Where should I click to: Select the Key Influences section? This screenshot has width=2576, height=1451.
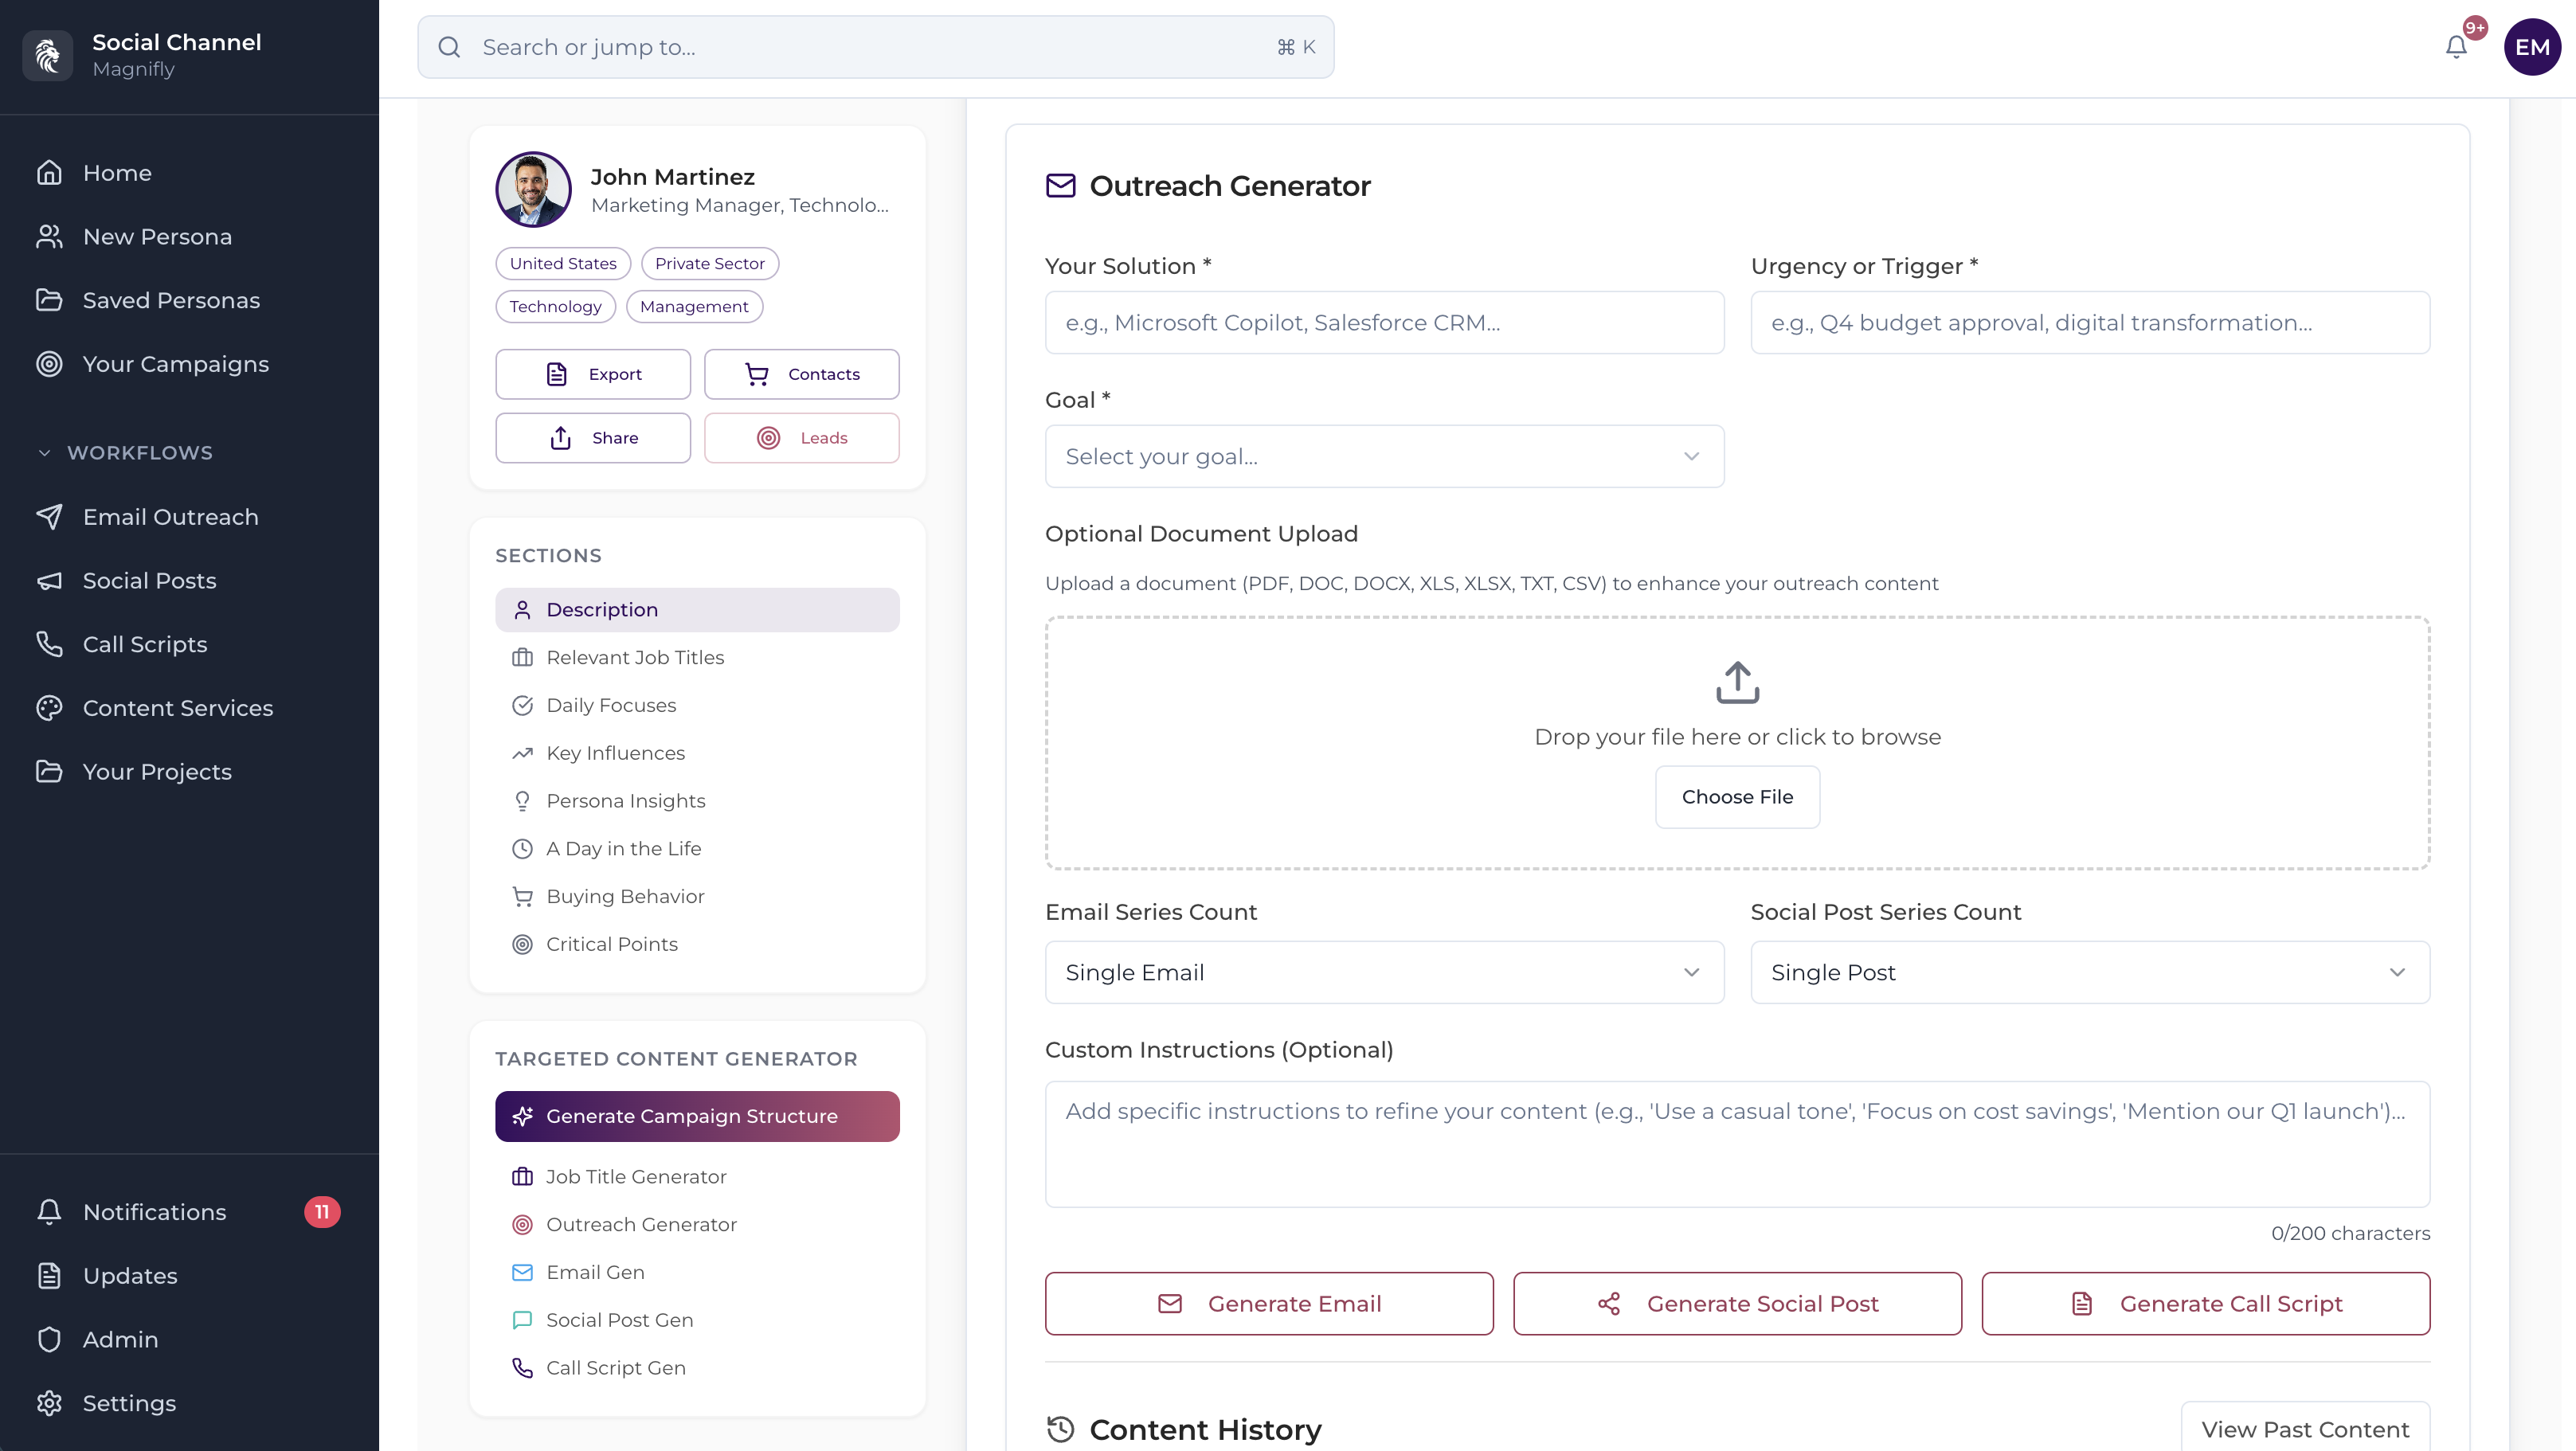pos(615,753)
